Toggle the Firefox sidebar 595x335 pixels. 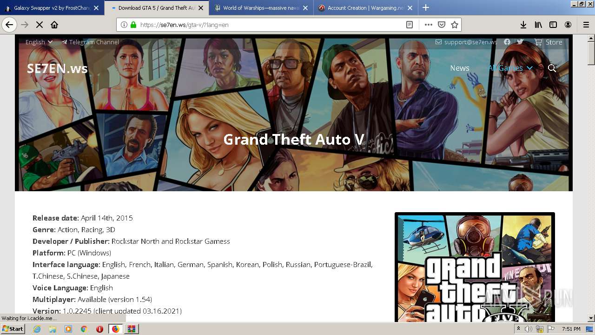click(x=553, y=25)
